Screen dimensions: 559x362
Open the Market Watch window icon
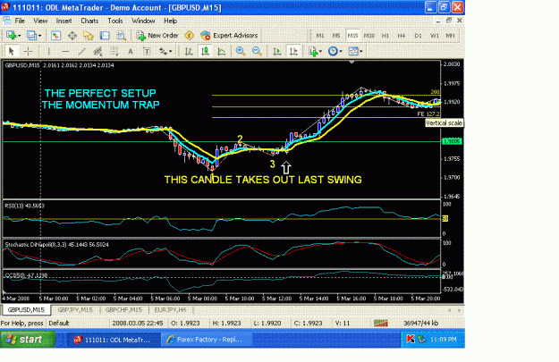(55, 35)
